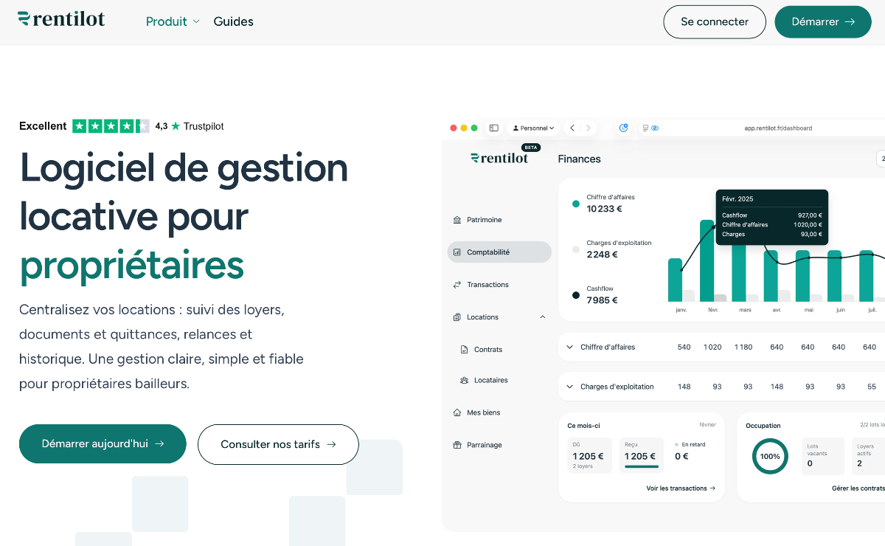Open the Personnel profile dropdown

533,128
